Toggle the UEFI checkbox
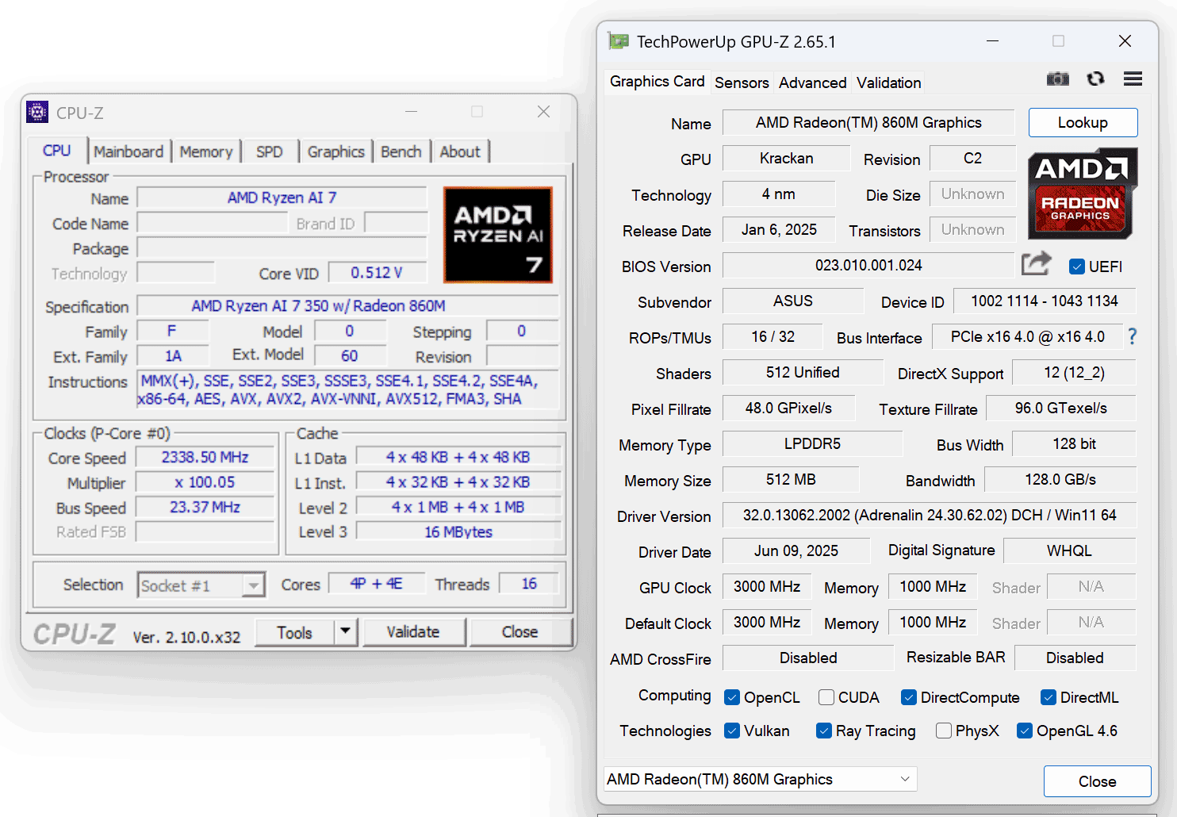The height and width of the screenshot is (817, 1177). click(1076, 267)
